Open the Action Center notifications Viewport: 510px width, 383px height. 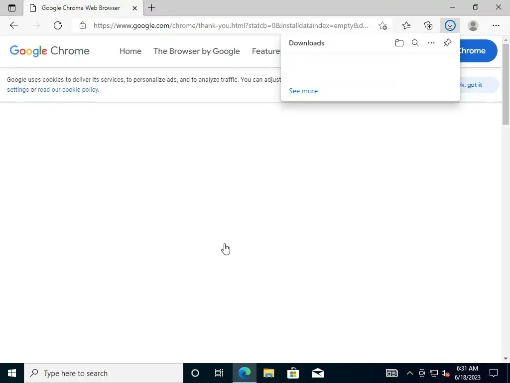pyautogui.click(x=494, y=373)
